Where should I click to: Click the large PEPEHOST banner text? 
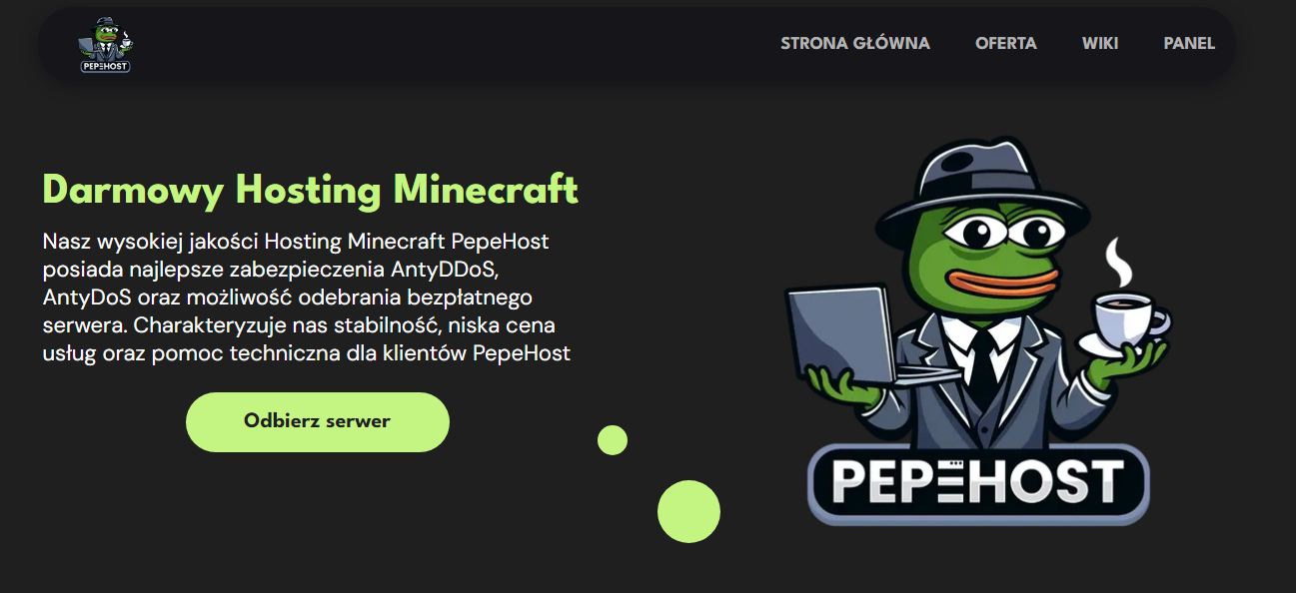(978, 483)
